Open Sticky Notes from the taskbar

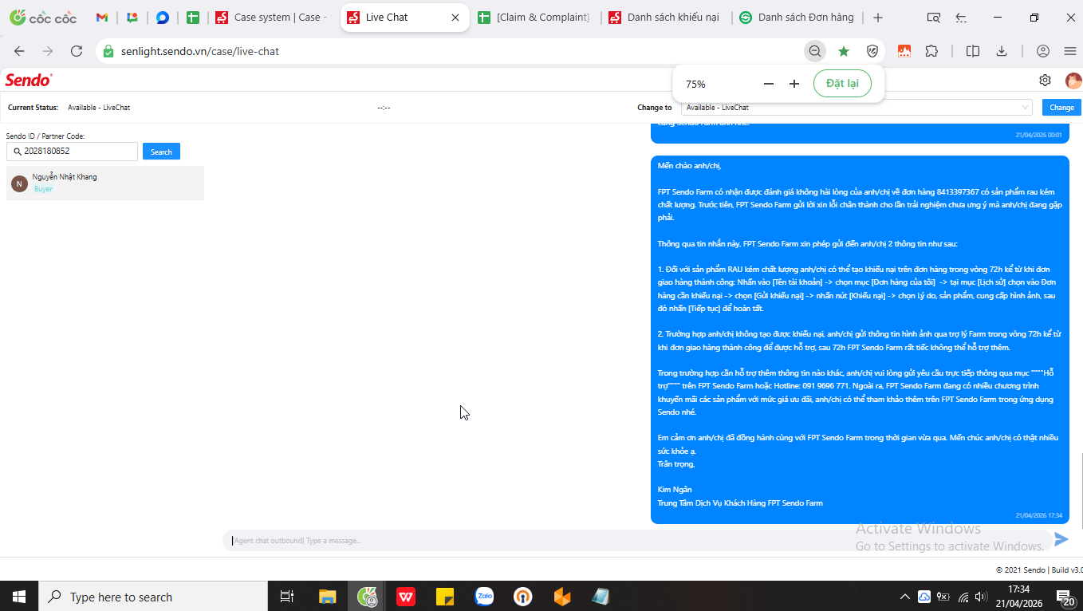[x=445, y=597]
